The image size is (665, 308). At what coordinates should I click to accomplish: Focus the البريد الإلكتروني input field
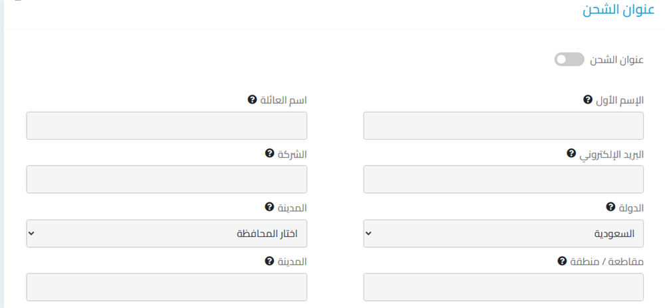(x=503, y=180)
